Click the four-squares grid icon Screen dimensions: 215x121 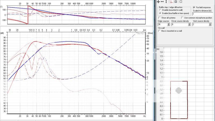[x=176, y=2]
